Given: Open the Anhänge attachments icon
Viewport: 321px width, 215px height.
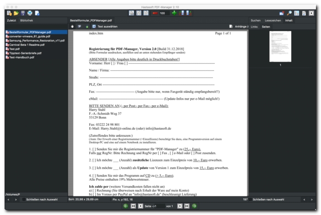Looking at the screenshot, I should point(231,27).
